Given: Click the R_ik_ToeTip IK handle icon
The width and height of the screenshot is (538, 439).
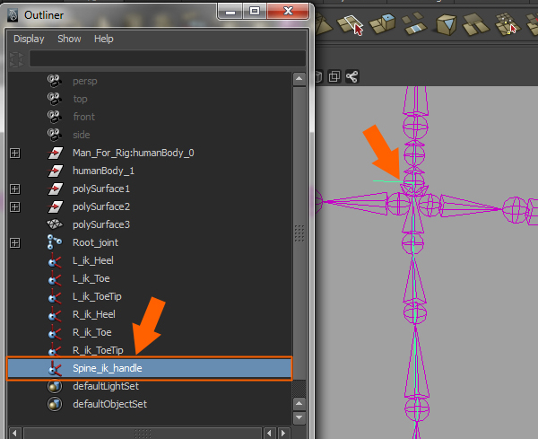Looking at the screenshot, I should click(55, 350).
